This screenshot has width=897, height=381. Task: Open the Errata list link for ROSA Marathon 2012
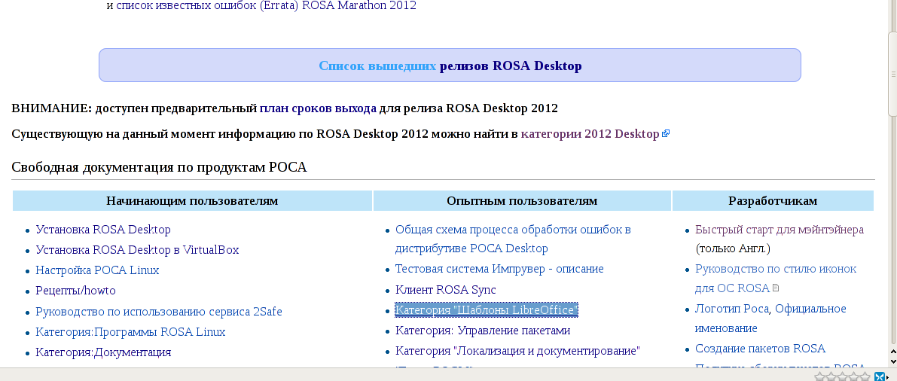point(266,6)
